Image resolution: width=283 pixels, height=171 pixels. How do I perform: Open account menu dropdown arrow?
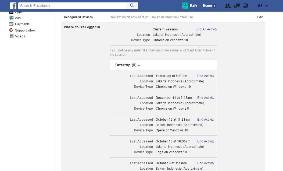[267, 6]
